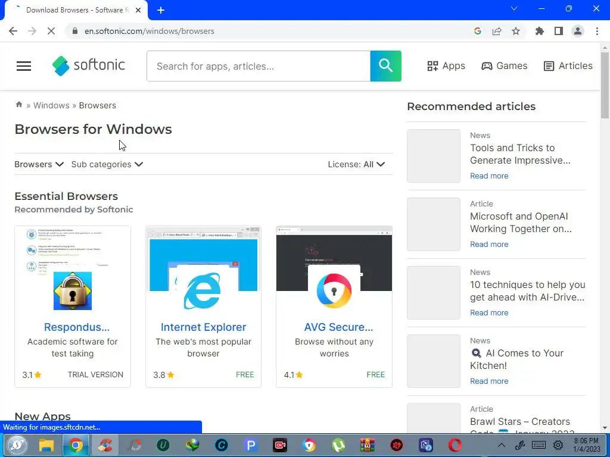This screenshot has height=457, width=610.
Task: Open the Internet Explorer title link
Action: (204, 327)
